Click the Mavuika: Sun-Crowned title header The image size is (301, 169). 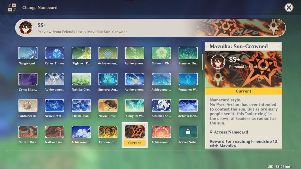point(244,46)
